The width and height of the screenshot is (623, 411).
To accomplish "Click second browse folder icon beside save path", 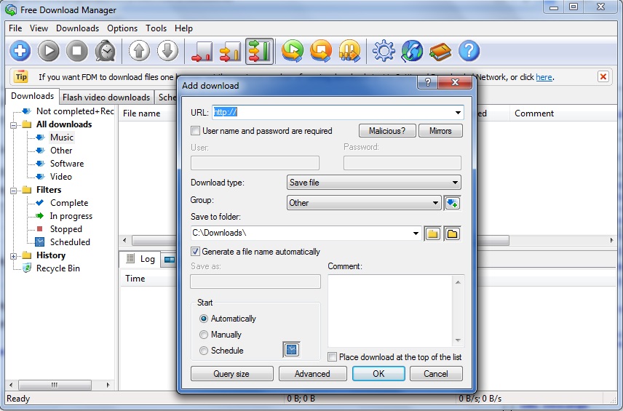I will 452,234.
